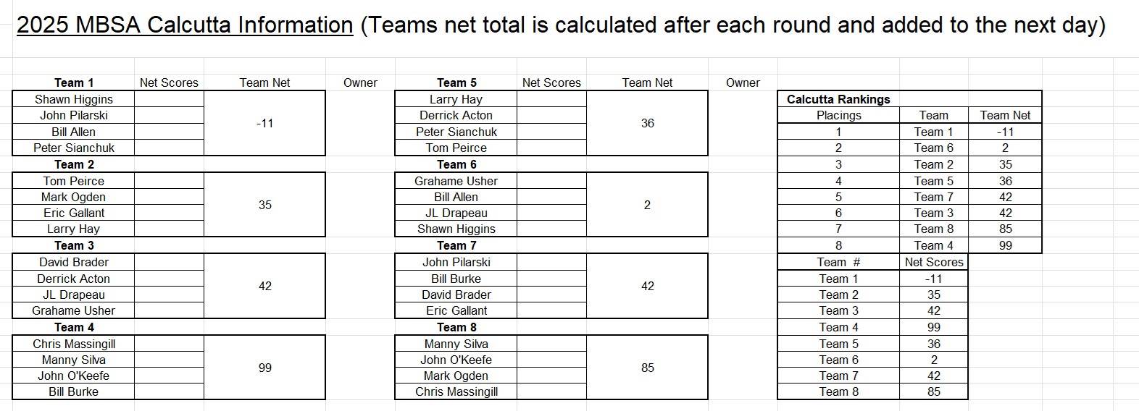Click Team 1's merged Team Net cell
Viewport: 1139px width, 411px height.
coord(264,123)
